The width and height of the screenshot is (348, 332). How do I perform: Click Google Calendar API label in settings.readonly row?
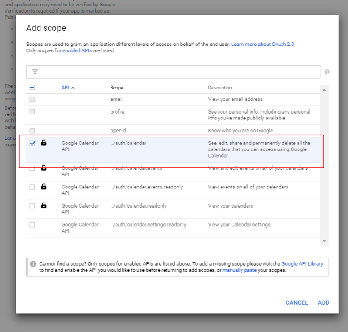(80, 228)
